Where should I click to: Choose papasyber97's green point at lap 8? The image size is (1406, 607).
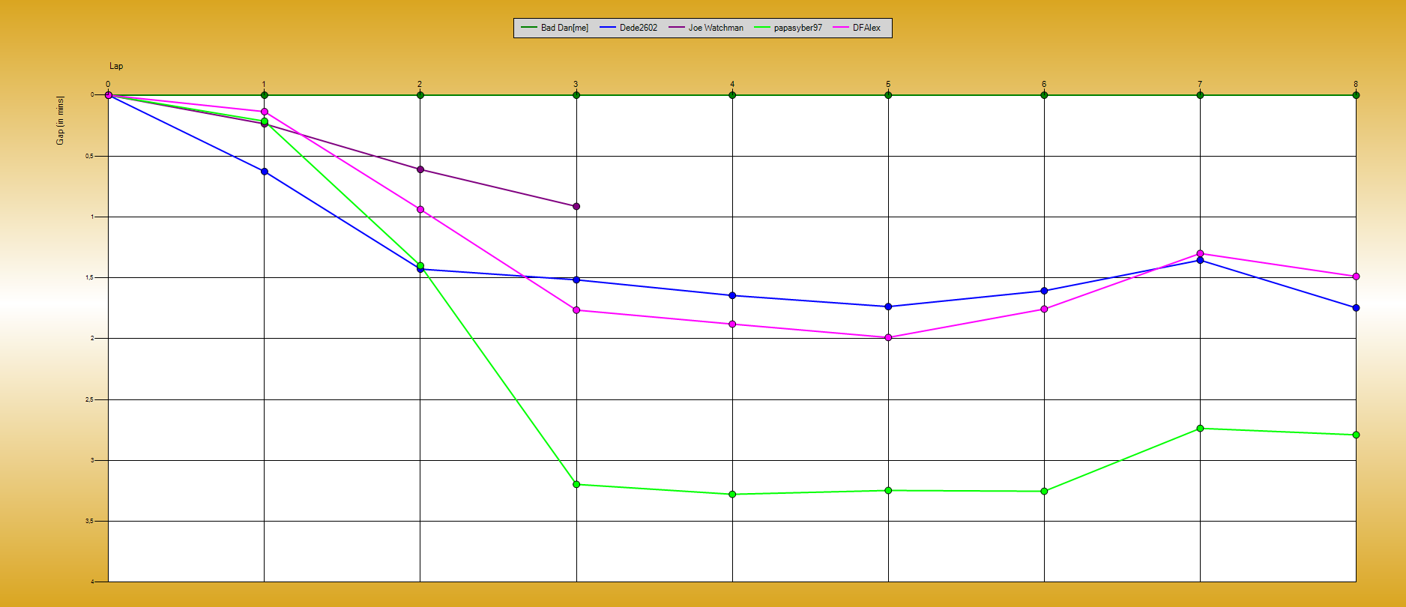[1356, 435]
